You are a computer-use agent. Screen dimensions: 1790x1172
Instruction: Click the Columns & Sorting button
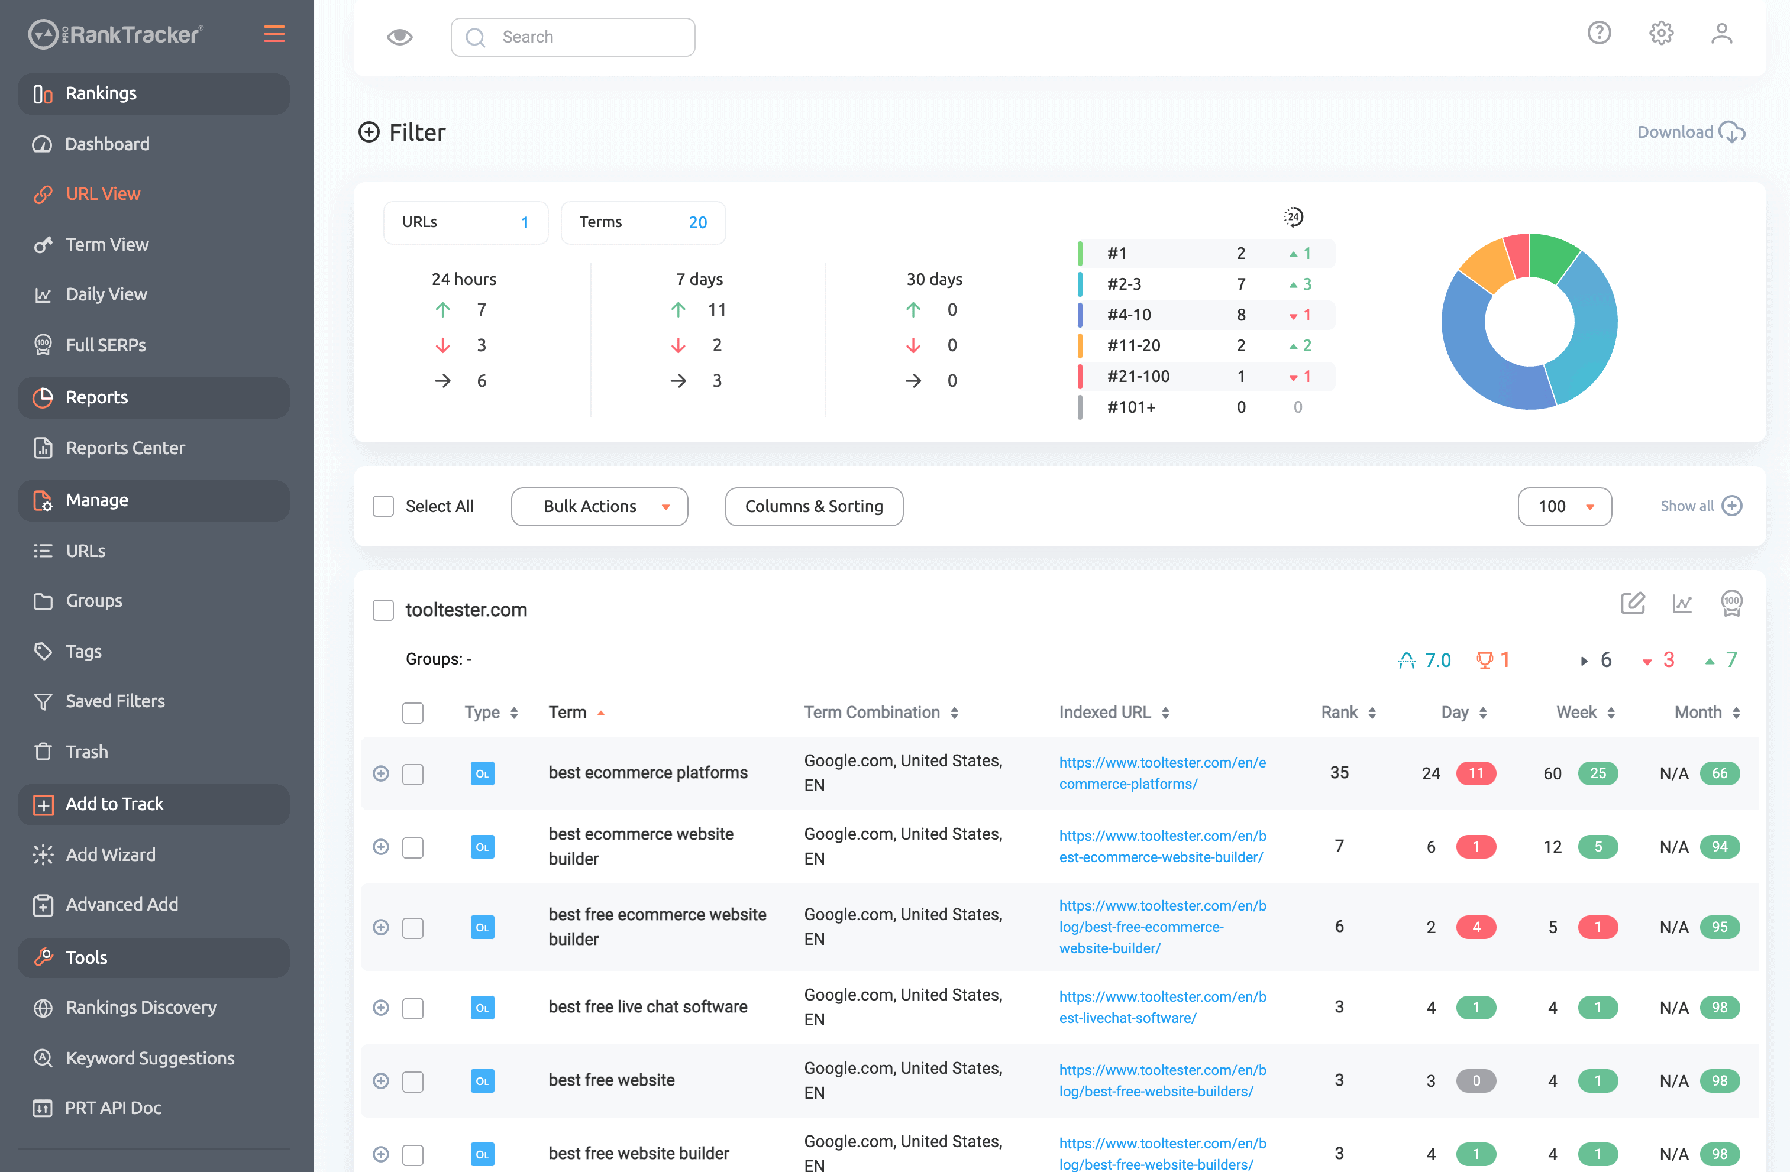click(814, 506)
